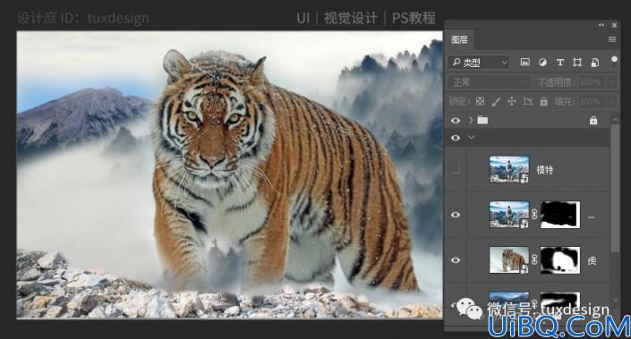Image resolution: width=631 pixels, height=339 pixels.
Task: Click the lock position move icon
Action: coord(511,102)
